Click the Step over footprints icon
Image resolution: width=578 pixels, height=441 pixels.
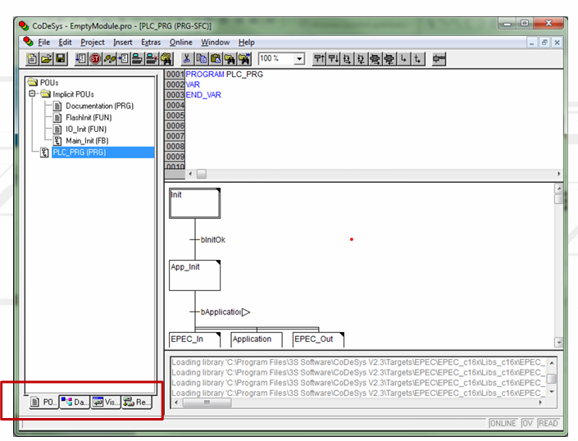tap(110, 59)
